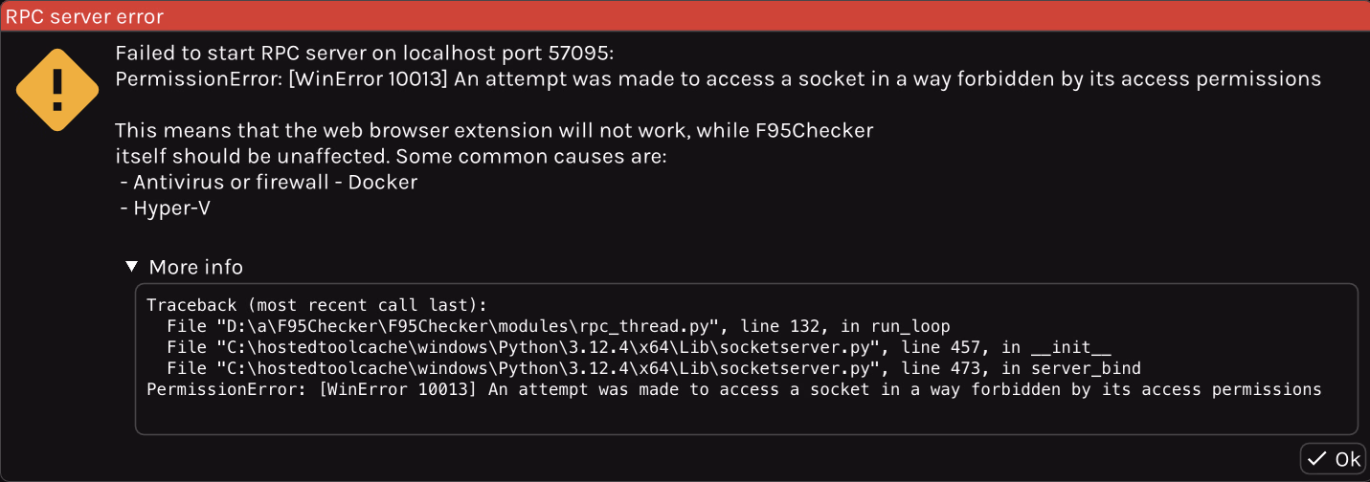Click the "More info" label text
This screenshot has width=1370, height=482.
click(x=195, y=267)
